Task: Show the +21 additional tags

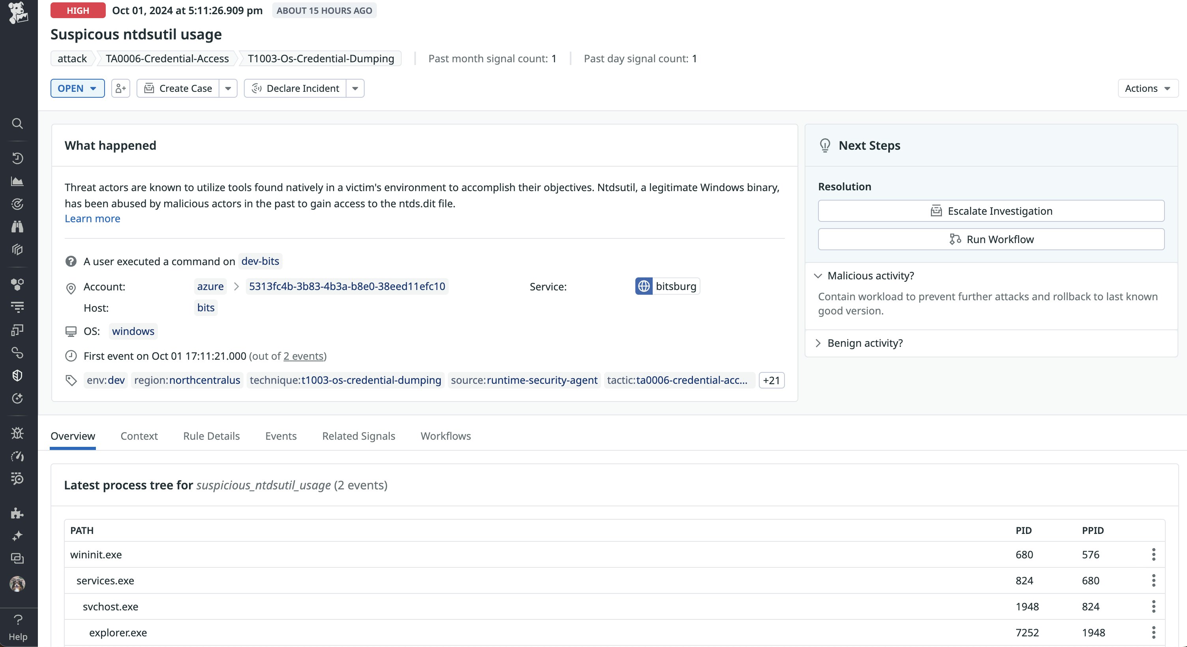Action: (771, 380)
